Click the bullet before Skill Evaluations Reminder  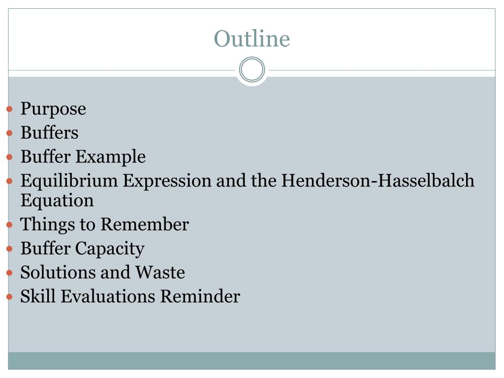[9, 297]
